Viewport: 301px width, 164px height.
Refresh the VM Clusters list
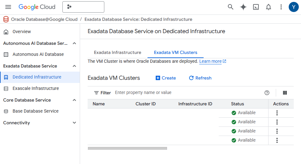pos(200,78)
